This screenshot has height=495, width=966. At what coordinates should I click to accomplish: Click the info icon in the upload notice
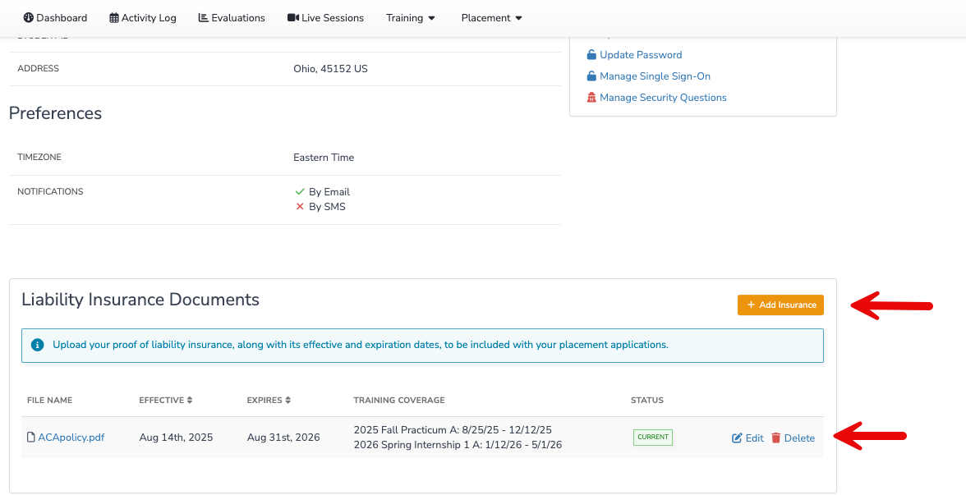coord(38,345)
